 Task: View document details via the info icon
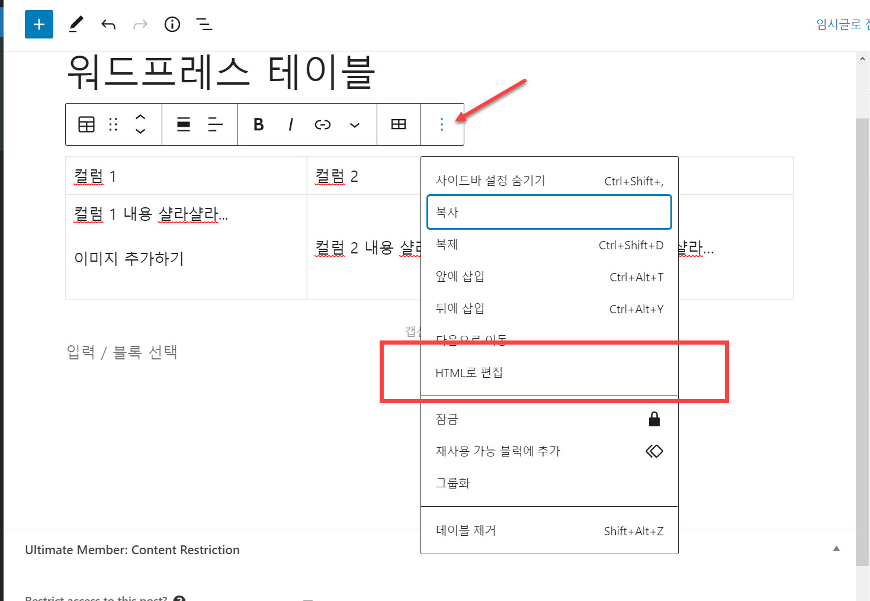(172, 24)
